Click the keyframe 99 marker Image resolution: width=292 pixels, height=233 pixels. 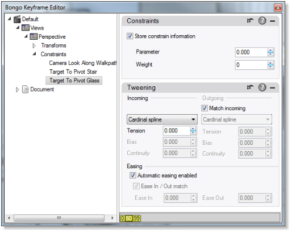[x=136, y=218]
